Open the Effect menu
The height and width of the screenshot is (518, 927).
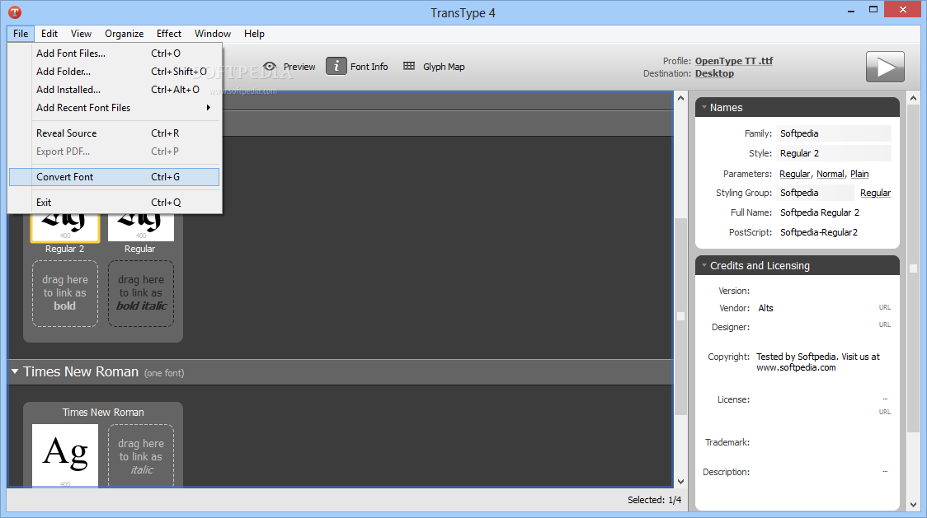(x=169, y=34)
